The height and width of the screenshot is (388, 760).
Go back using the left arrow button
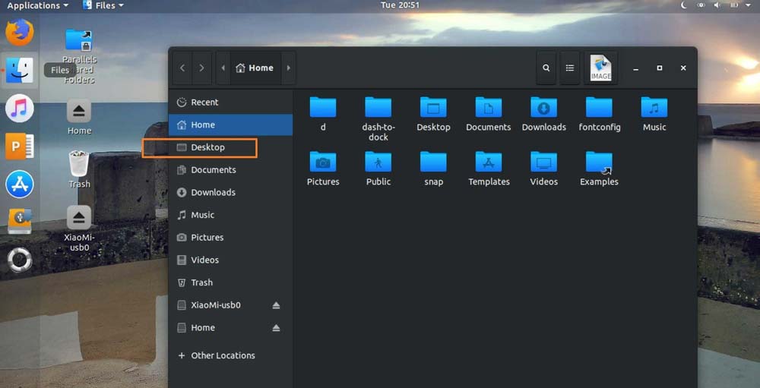pyautogui.click(x=182, y=68)
